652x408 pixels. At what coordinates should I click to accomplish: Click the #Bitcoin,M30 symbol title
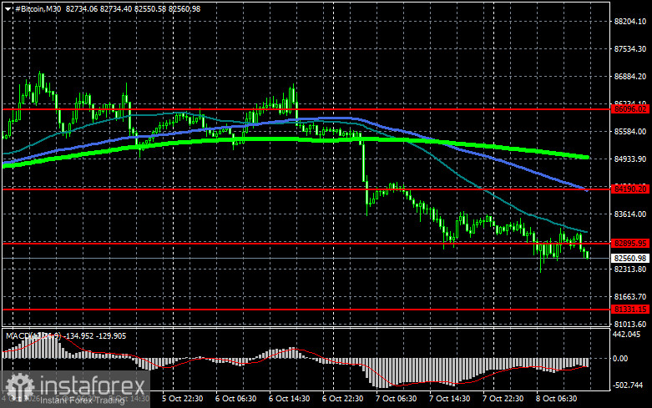tap(38, 8)
